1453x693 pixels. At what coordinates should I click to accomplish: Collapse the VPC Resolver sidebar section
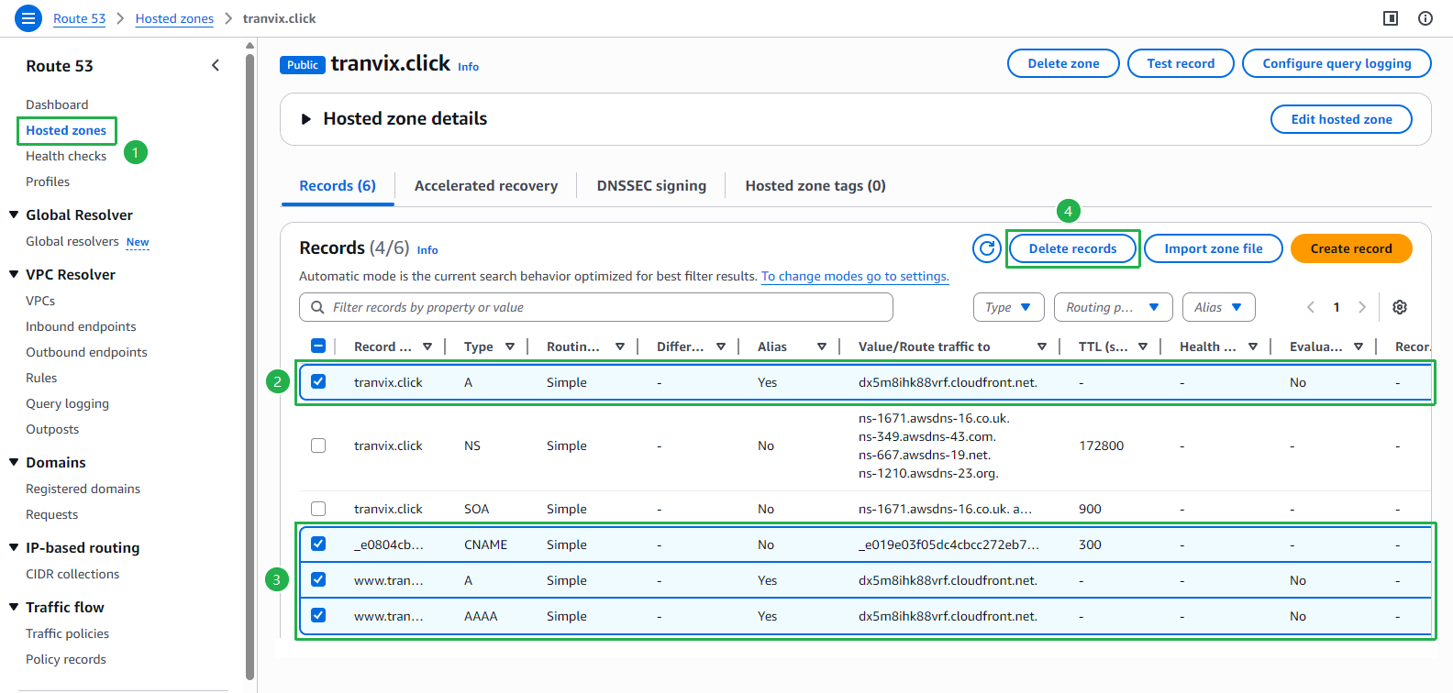[x=14, y=274]
